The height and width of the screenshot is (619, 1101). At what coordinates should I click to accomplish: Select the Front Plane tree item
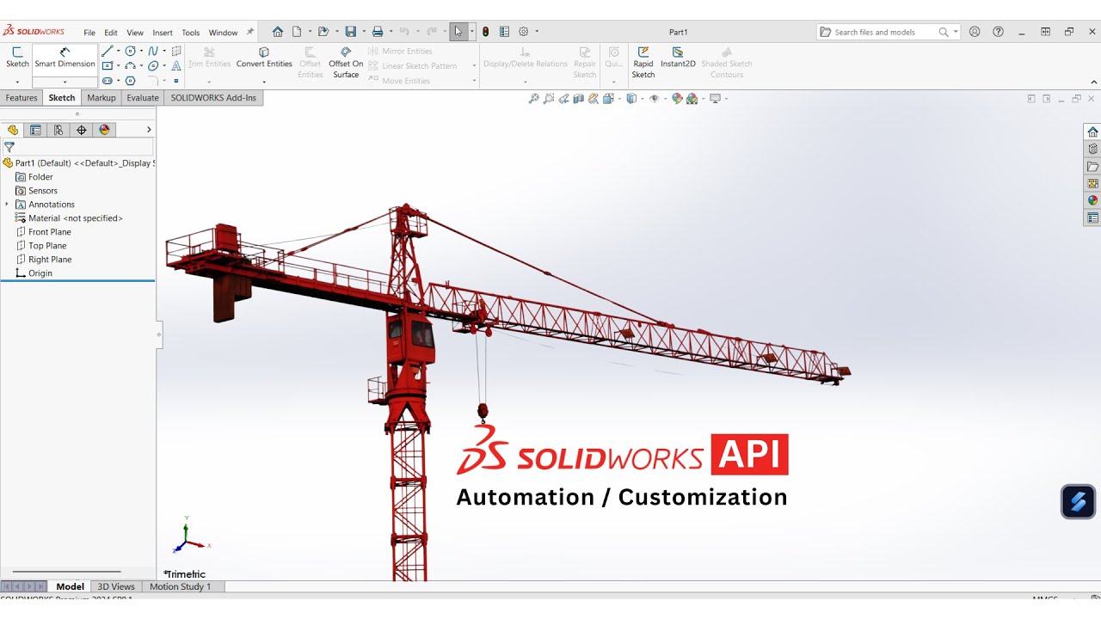tap(50, 232)
